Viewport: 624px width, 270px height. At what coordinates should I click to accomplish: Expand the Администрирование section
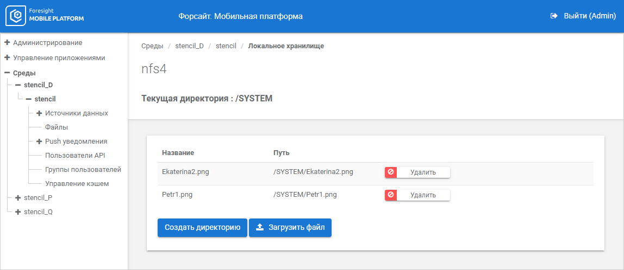[x=7, y=42]
